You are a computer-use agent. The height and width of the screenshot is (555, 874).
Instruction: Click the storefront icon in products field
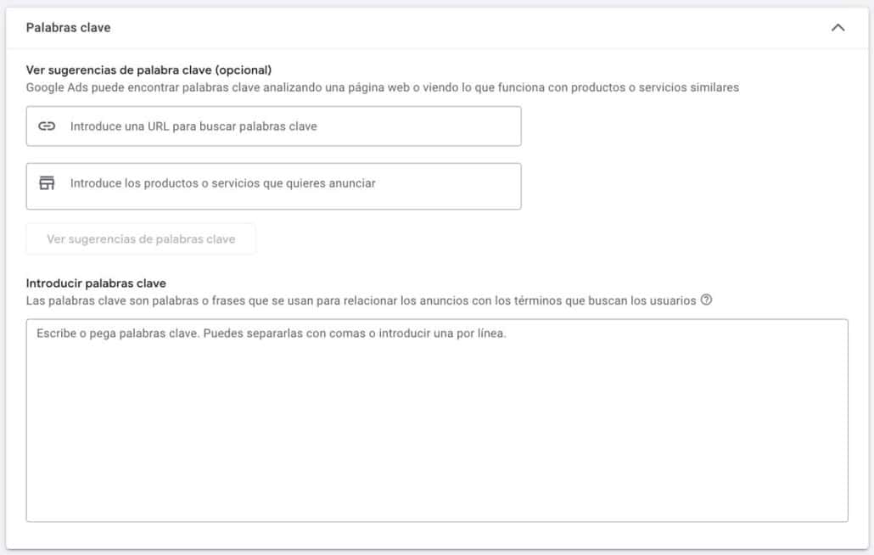coord(47,183)
